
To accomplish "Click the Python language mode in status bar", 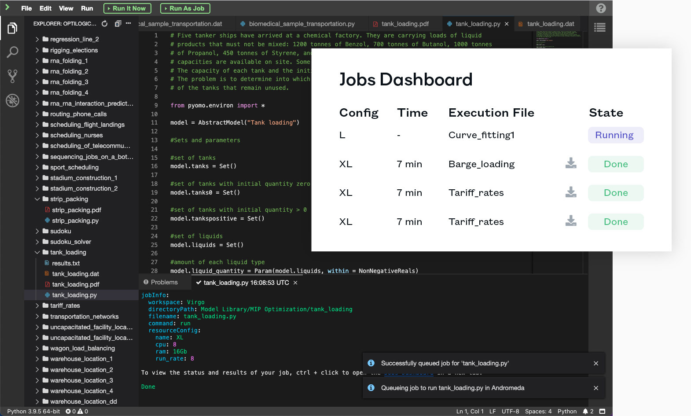I will 567,411.
